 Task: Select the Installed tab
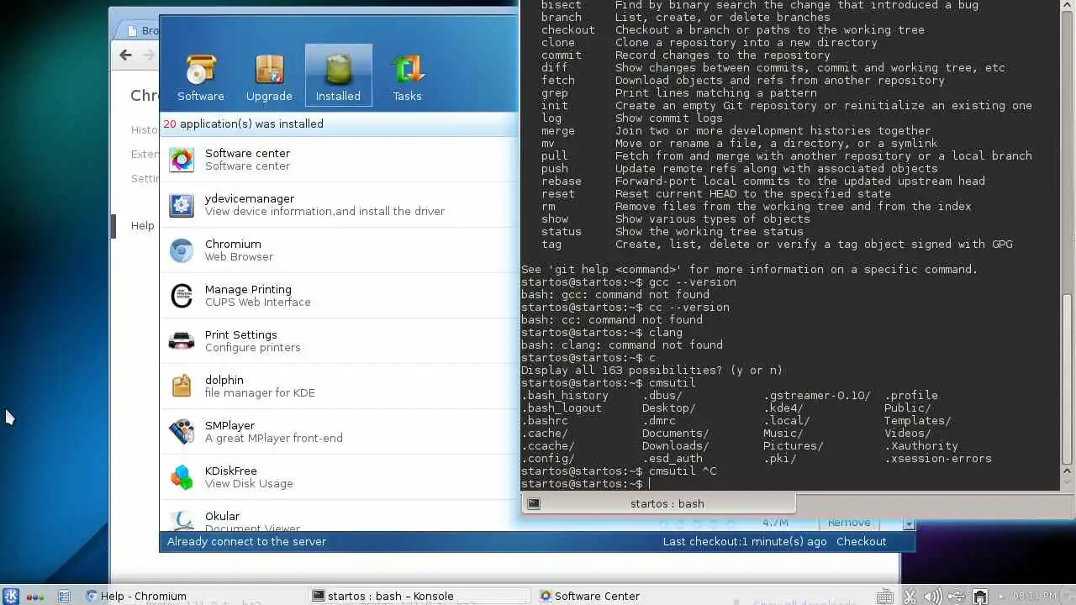[338, 77]
